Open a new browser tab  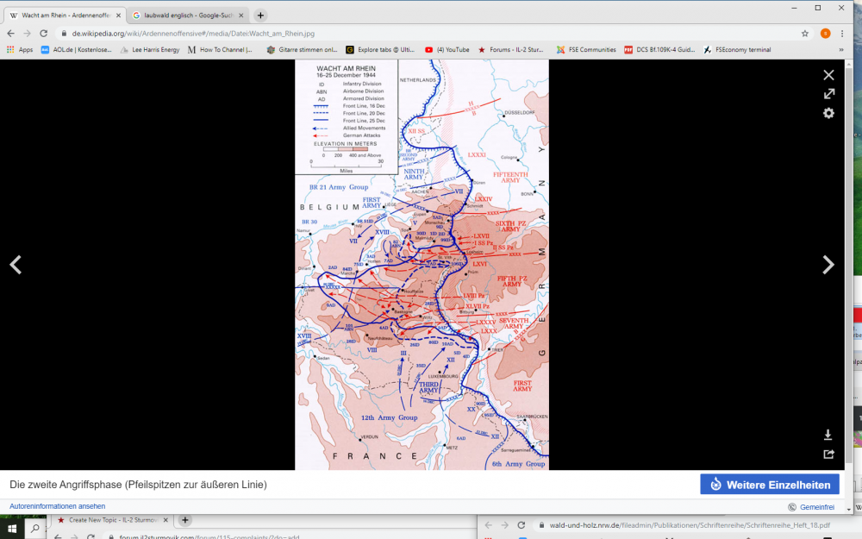260,16
